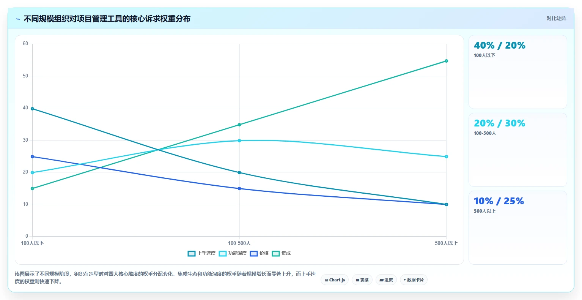Click the 数据卡片 tag
582x300 pixels.
click(x=414, y=280)
